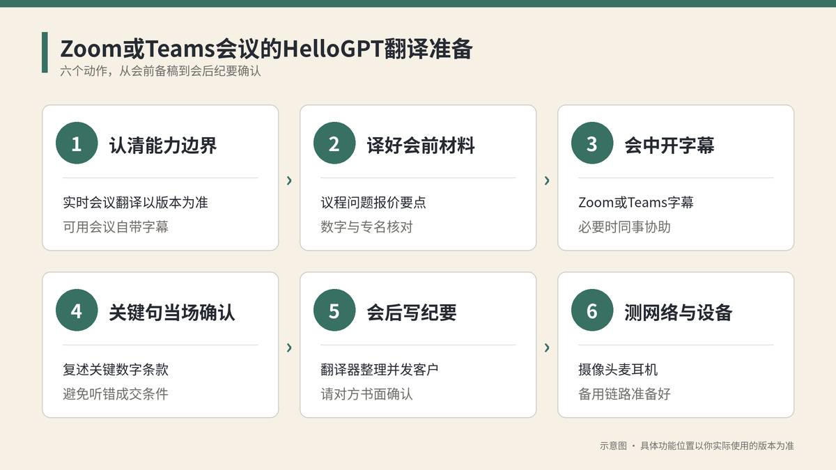Viewport: 836px width, 470px height.
Task: Click the line 避免听错成交条件
Action: [116, 393]
